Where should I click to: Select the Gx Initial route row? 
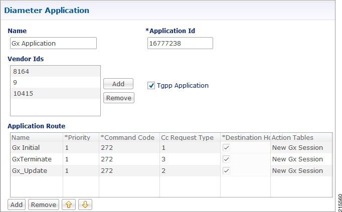172,148
